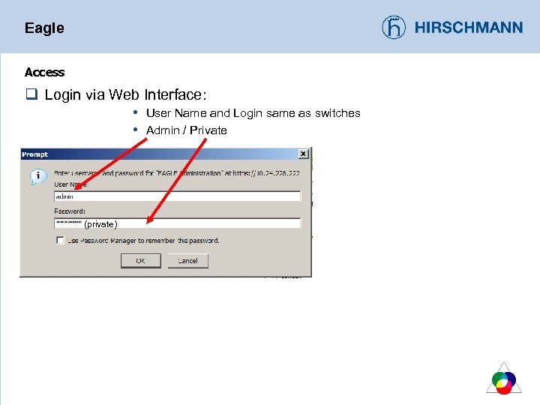Click the Hirschmann circular logo icon
Image resolution: width=540 pixels, height=405 pixels.
click(x=394, y=27)
